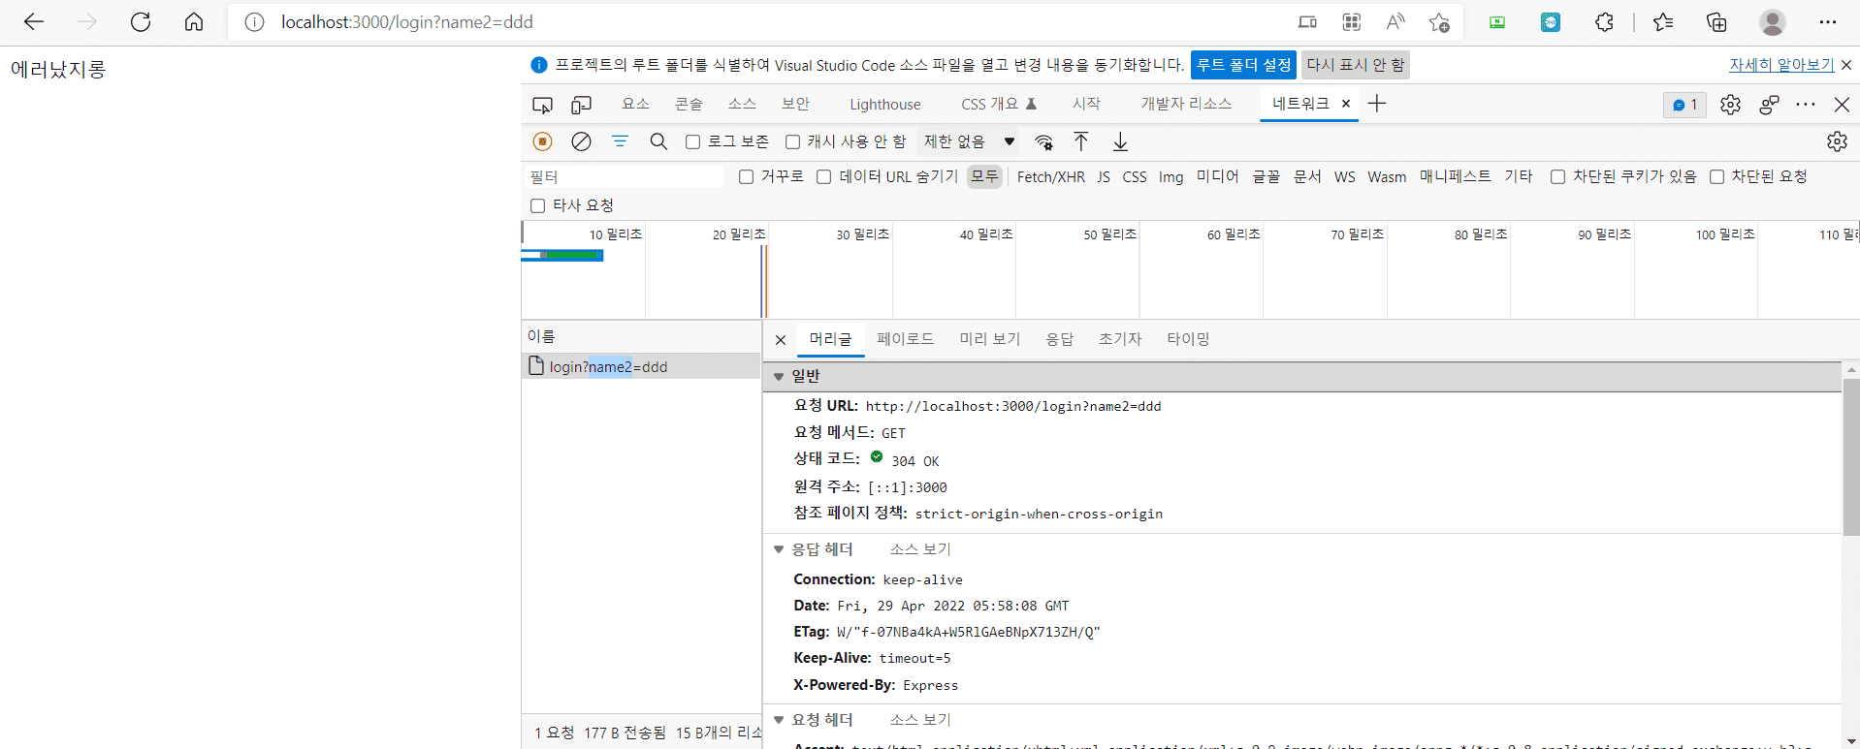View source of Request Headers

click(x=920, y=720)
